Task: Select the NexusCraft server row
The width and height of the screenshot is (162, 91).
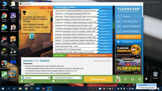Action: coord(83,14)
